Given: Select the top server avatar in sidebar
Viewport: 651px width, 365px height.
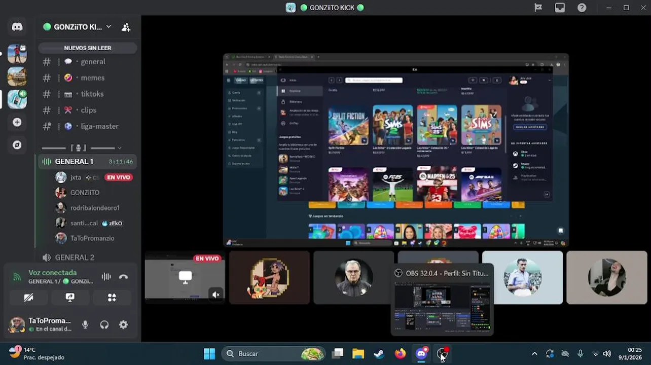Looking at the screenshot, I should tap(17, 53).
